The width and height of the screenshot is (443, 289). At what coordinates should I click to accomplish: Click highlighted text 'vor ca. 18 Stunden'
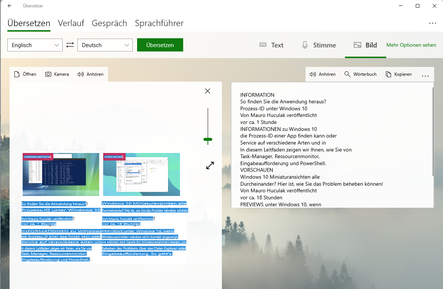121,224
